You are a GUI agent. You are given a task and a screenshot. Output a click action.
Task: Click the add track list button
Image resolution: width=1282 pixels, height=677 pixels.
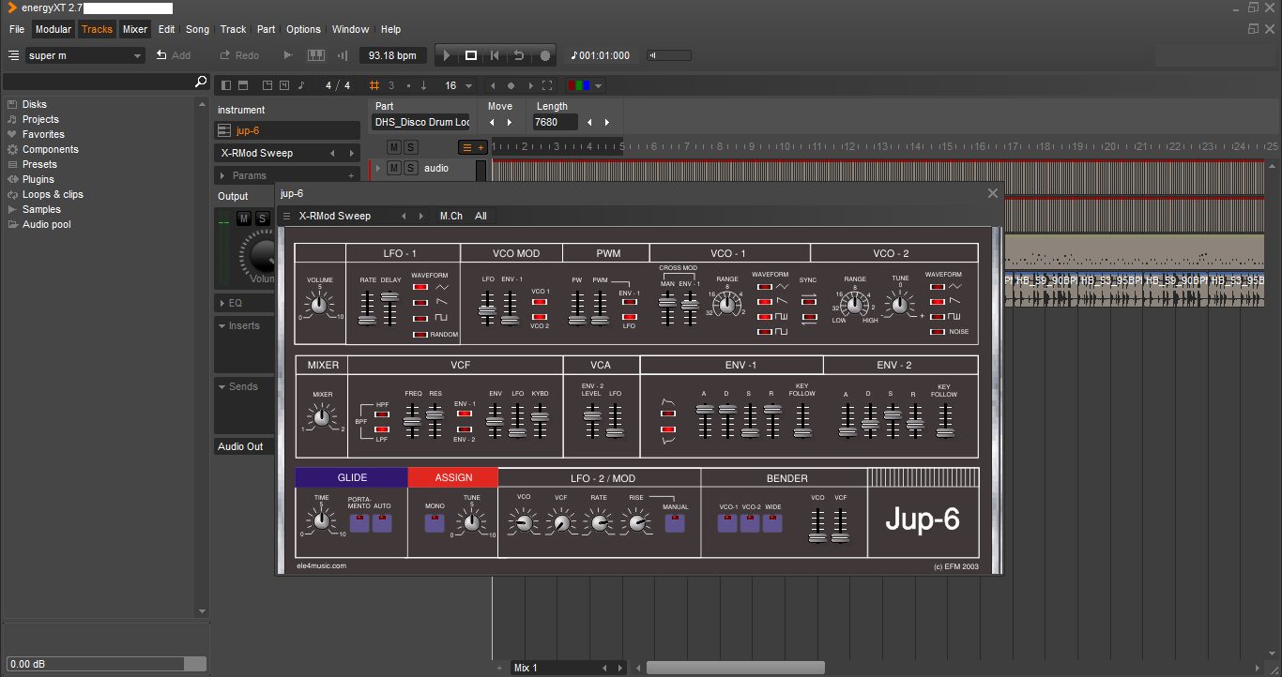pyautogui.click(x=472, y=147)
